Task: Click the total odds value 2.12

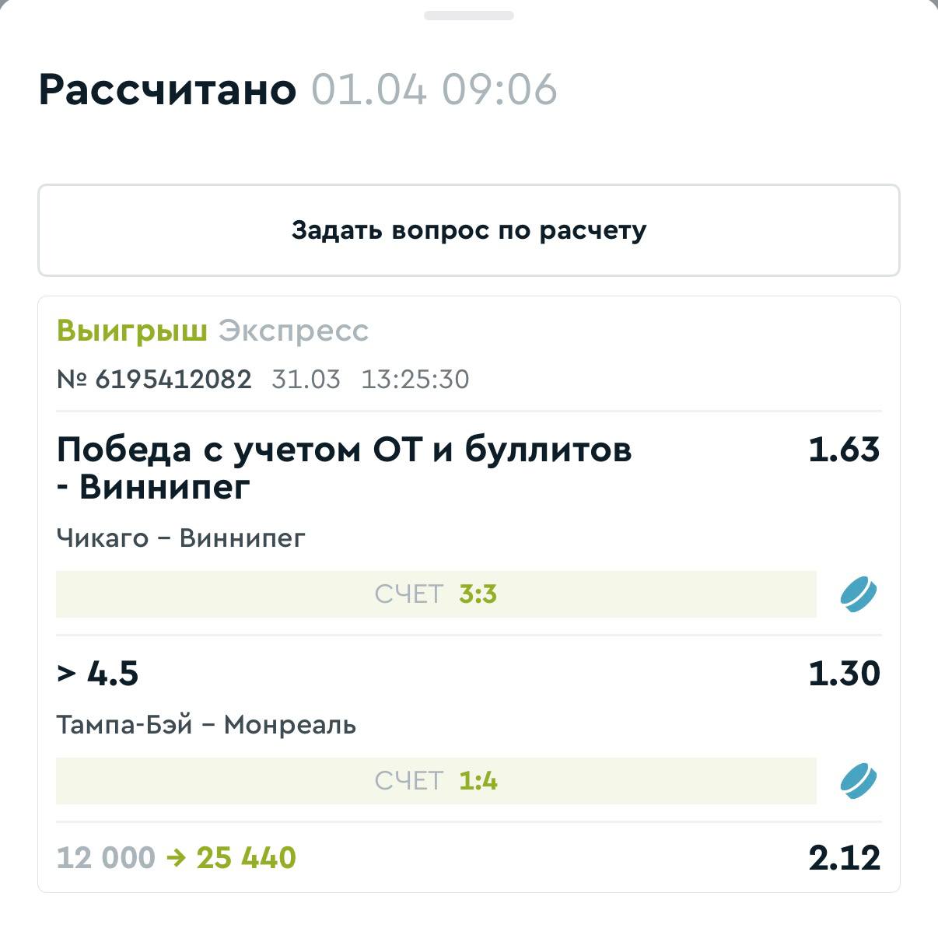Action: coord(844,858)
